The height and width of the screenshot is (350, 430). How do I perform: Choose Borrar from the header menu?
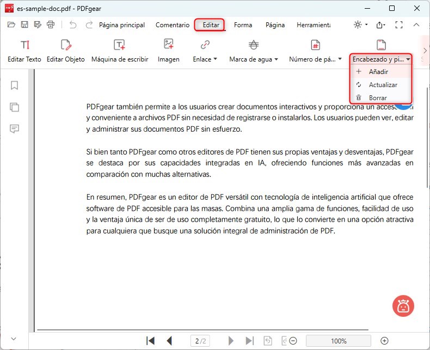(x=381, y=97)
